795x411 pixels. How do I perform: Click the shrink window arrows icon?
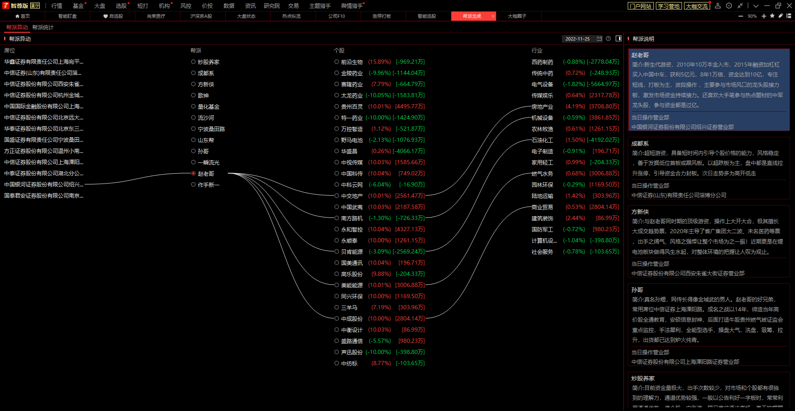740,6
